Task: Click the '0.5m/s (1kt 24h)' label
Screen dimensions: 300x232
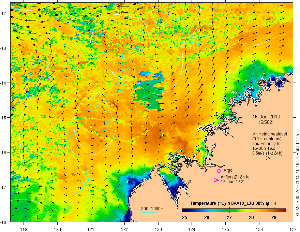Action: [267, 153]
